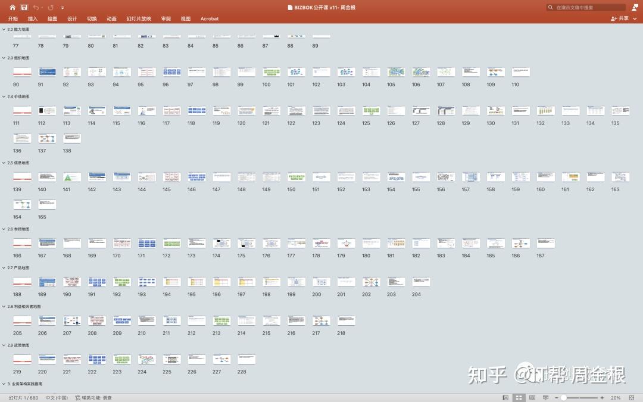Click the fit-slide-to-window icon
Viewport: 643px width, 402px height.
point(632,397)
